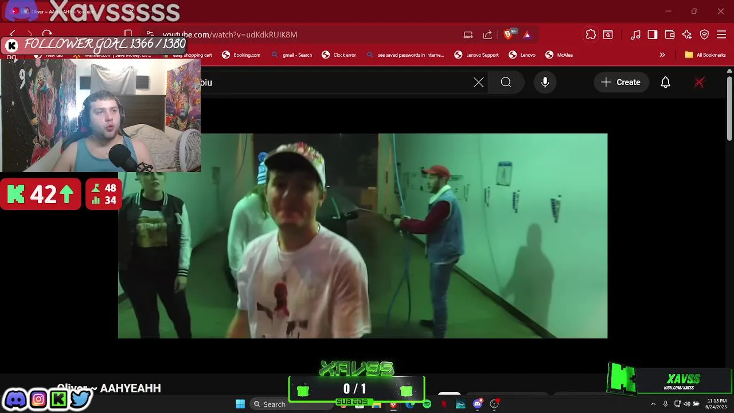This screenshot has height=413, width=734.
Task: Open the Lenovo bookmark
Action: pyautogui.click(x=522, y=55)
